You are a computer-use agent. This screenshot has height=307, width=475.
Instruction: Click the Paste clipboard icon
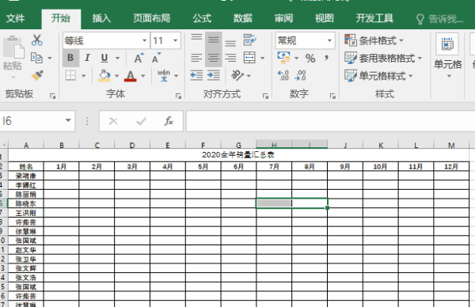(x=13, y=48)
